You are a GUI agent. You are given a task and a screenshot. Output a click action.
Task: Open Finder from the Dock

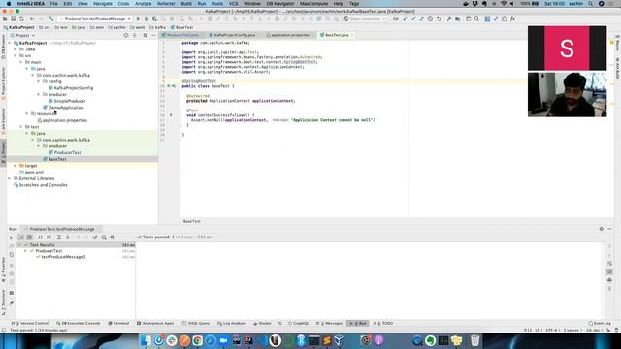click(x=146, y=340)
